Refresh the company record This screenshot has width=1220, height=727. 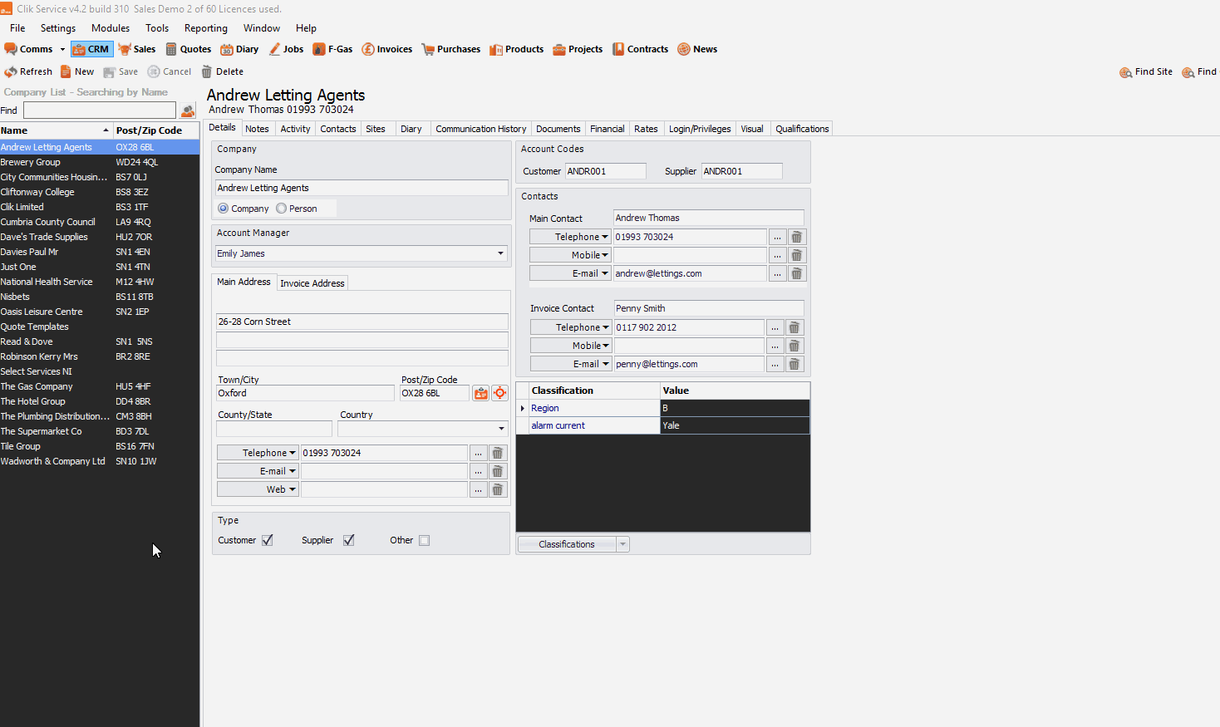coord(28,71)
